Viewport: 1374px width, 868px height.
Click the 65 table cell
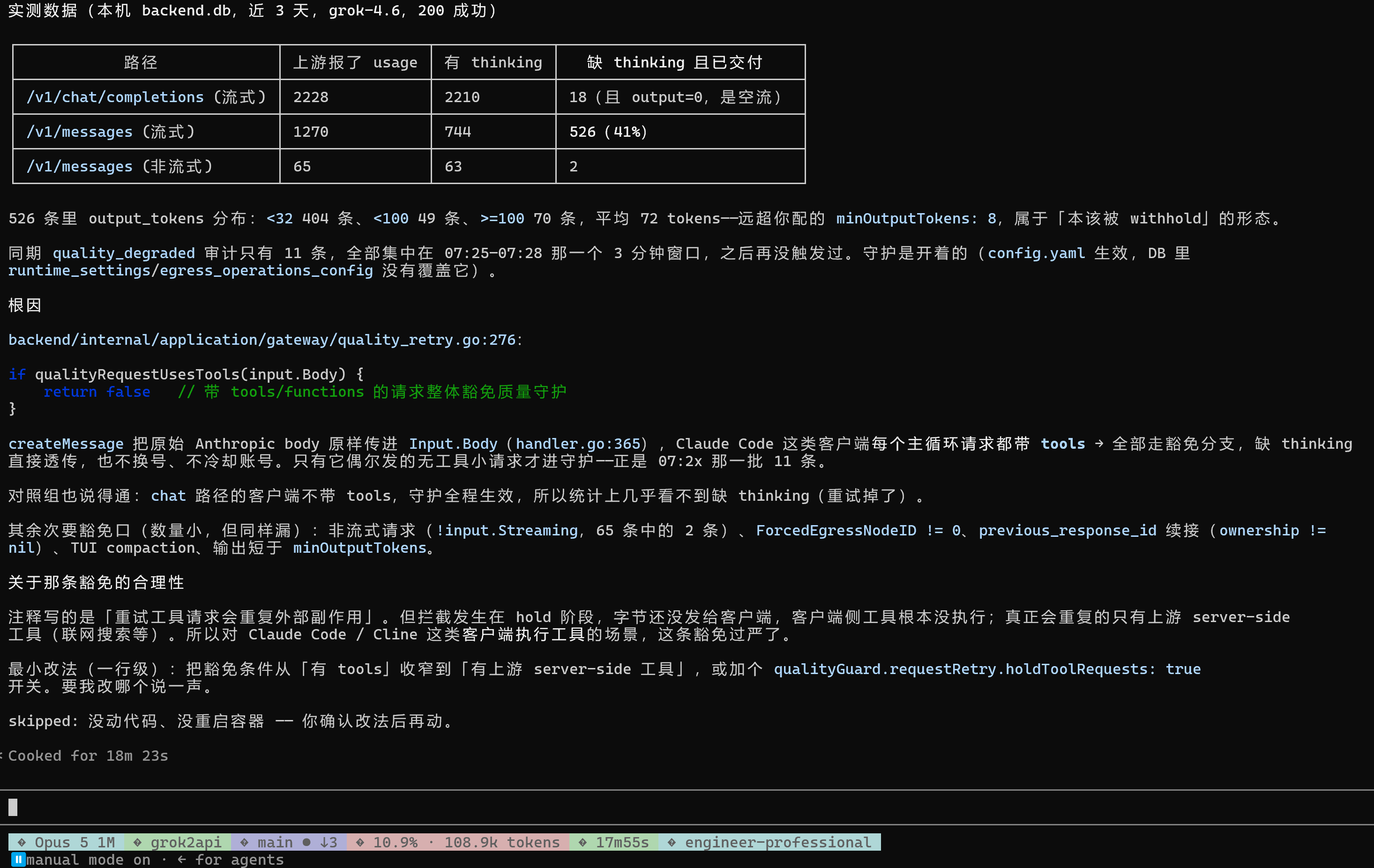click(x=302, y=167)
